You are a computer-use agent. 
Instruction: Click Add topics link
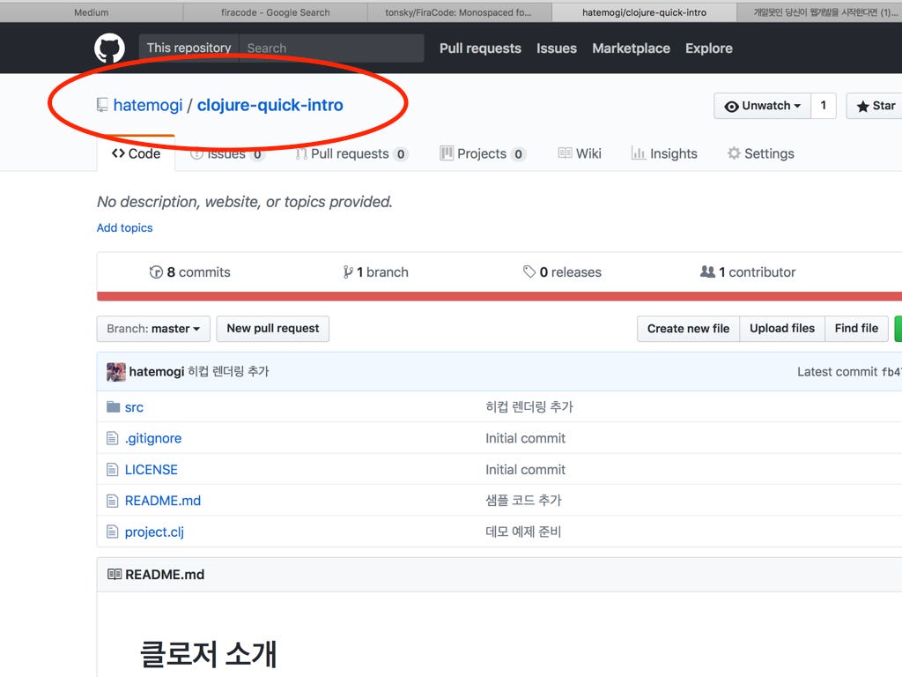(125, 227)
